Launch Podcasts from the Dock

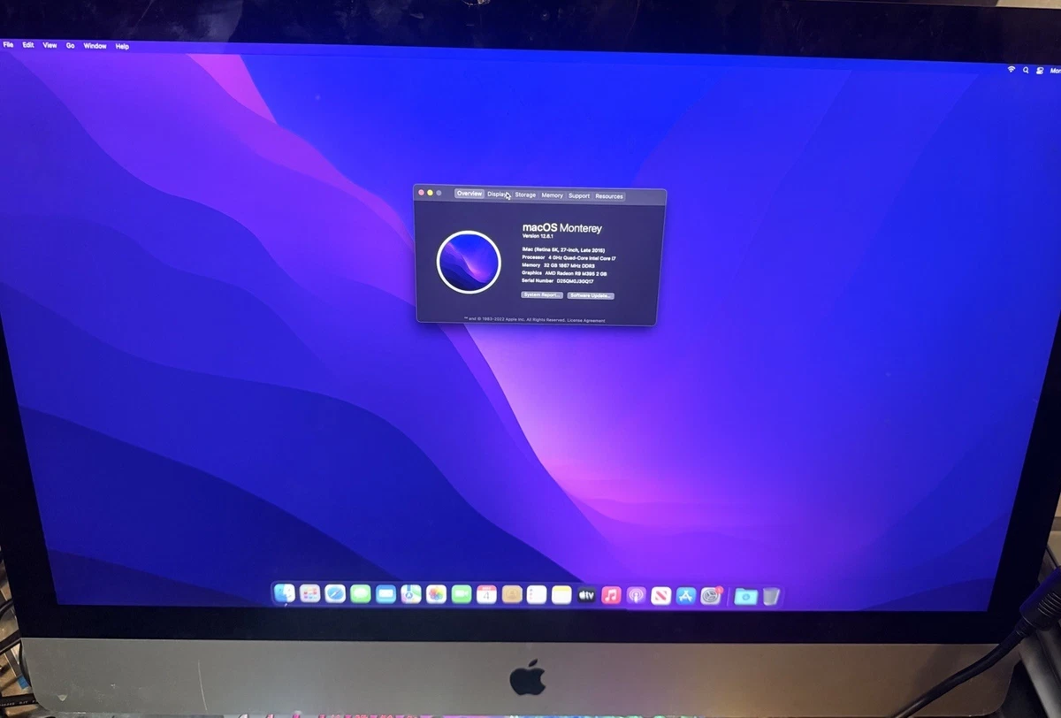click(637, 595)
